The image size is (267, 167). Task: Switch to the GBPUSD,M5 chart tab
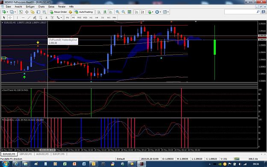coord(26,154)
